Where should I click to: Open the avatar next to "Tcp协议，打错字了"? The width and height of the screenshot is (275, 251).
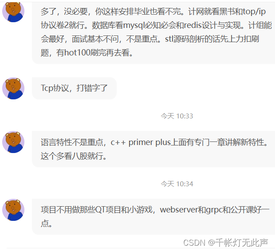point(13,88)
